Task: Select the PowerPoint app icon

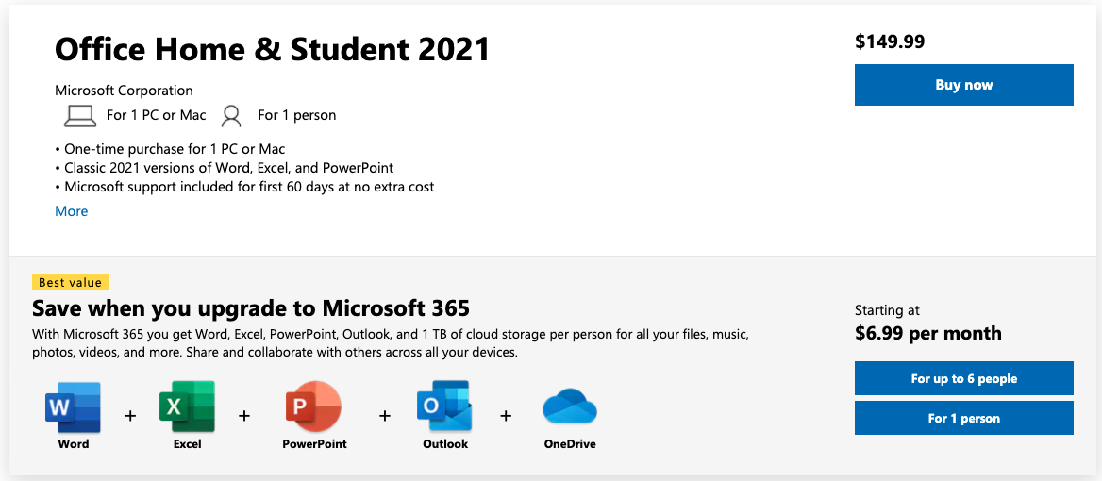Action: pyautogui.click(x=313, y=407)
